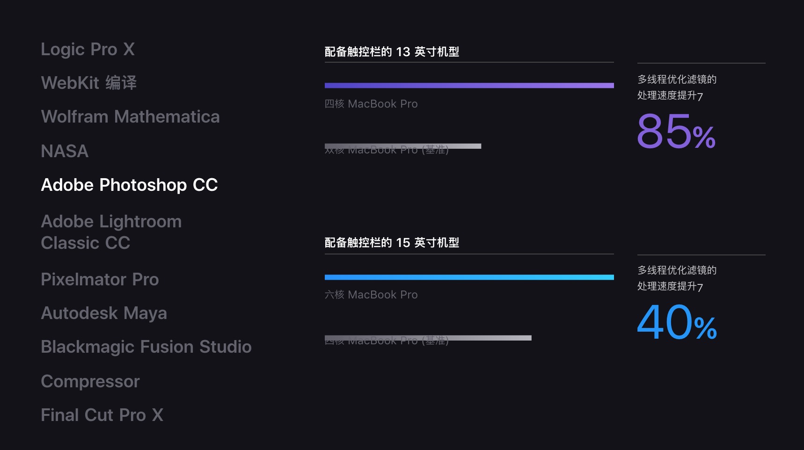Switch to WebKit 编译 benchmark
Image resolution: width=804 pixels, height=450 pixels.
pyautogui.click(x=89, y=83)
